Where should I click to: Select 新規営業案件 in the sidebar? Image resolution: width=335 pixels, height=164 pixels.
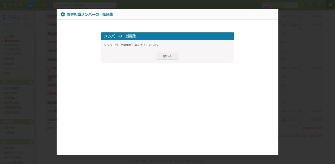(x=13, y=40)
